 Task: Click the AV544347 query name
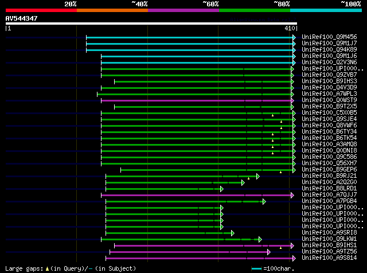point(22,18)
